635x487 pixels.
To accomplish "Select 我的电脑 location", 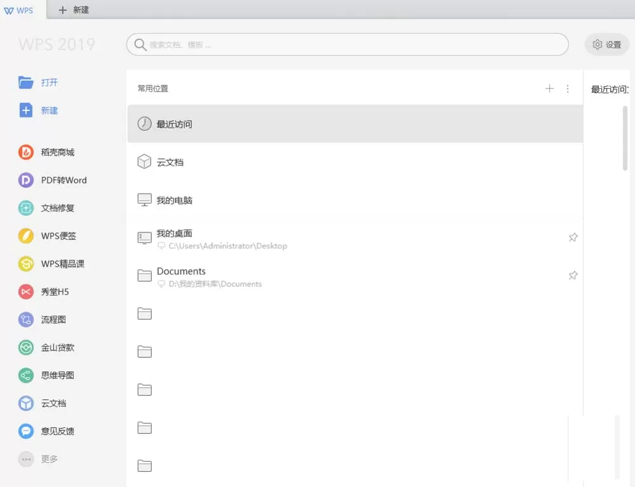I will [355, 200].
